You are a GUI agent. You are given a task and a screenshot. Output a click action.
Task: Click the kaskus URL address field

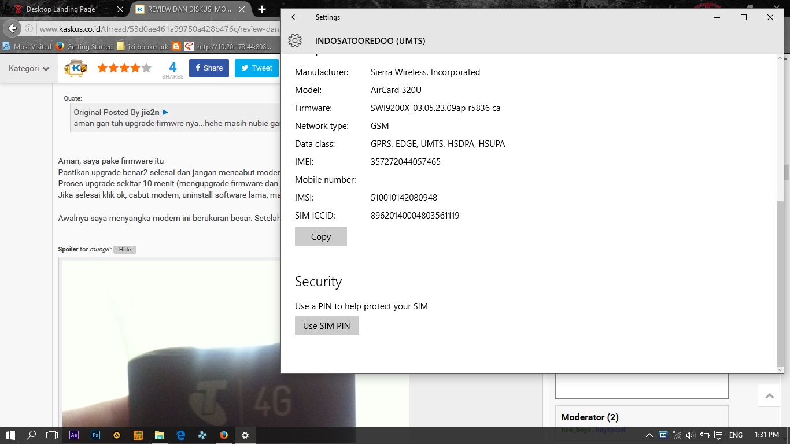159,28
